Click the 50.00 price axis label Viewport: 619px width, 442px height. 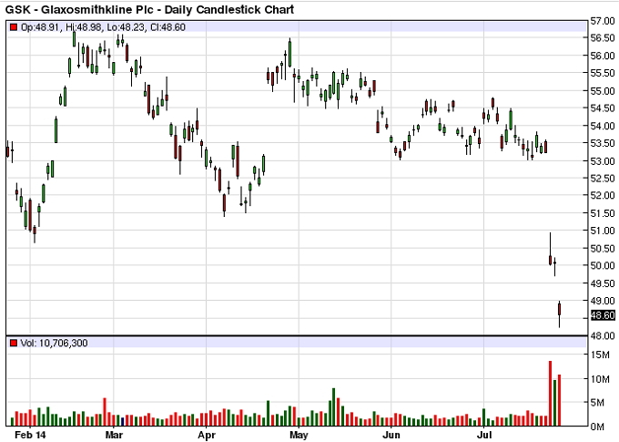tap(603, 266)
